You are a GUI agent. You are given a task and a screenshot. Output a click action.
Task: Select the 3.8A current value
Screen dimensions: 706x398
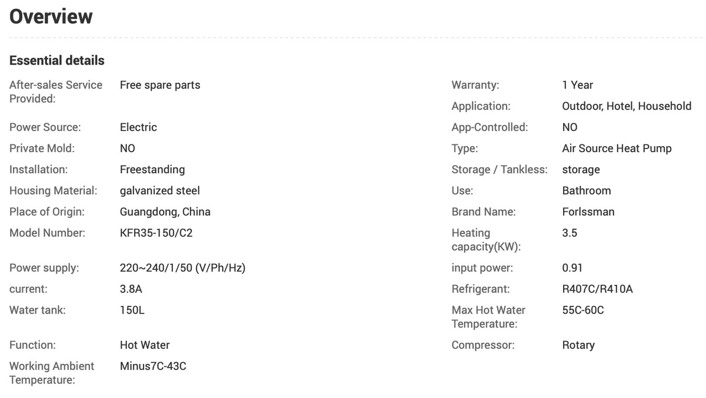(x=131, y=289)
